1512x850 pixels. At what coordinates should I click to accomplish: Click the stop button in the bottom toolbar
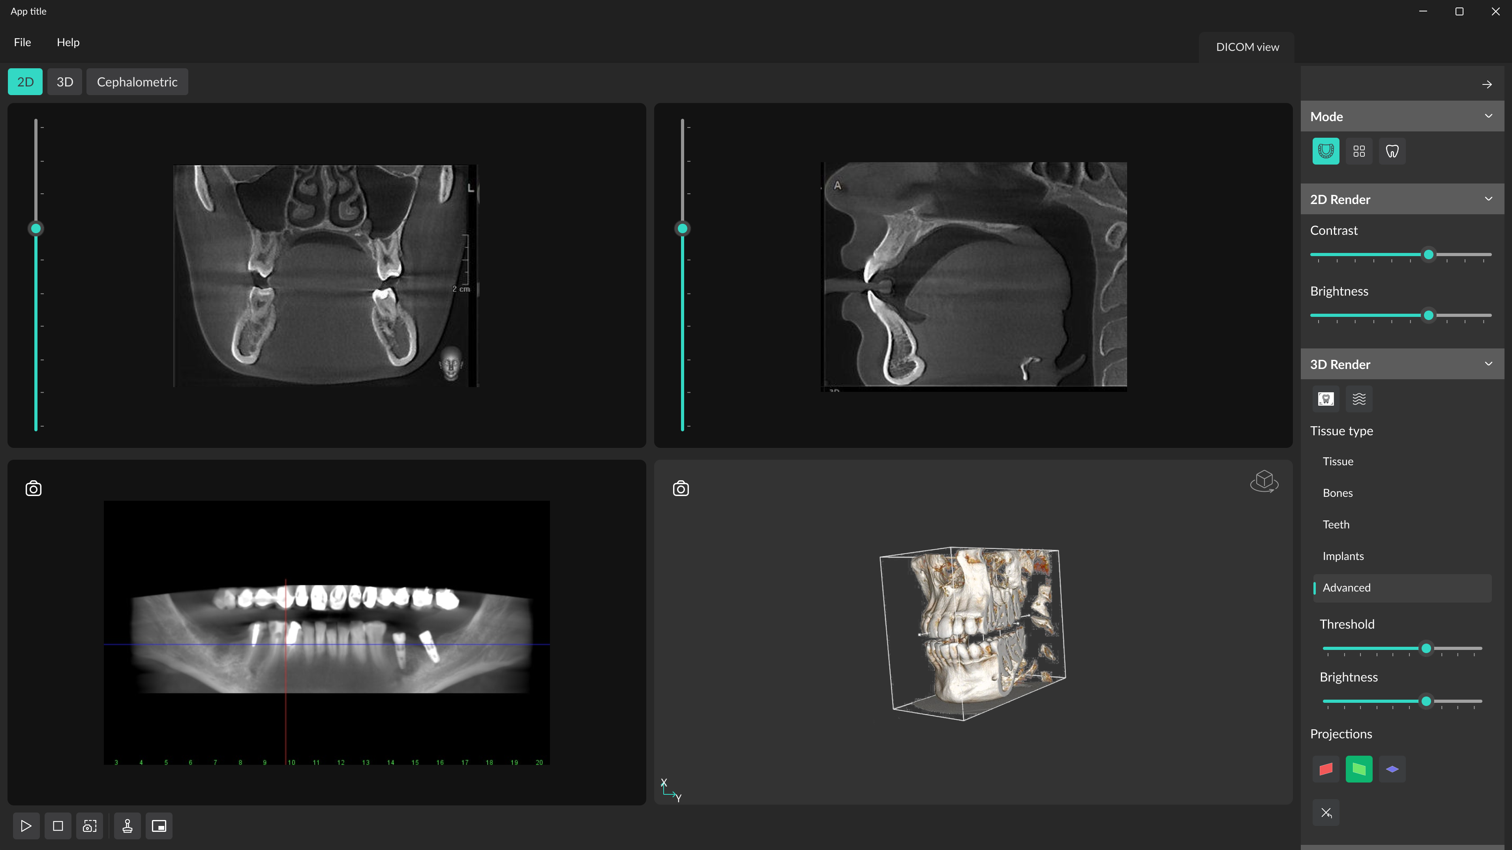[58, 826]
